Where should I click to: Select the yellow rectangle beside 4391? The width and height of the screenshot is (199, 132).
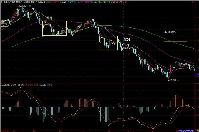(x=109, y=43)
